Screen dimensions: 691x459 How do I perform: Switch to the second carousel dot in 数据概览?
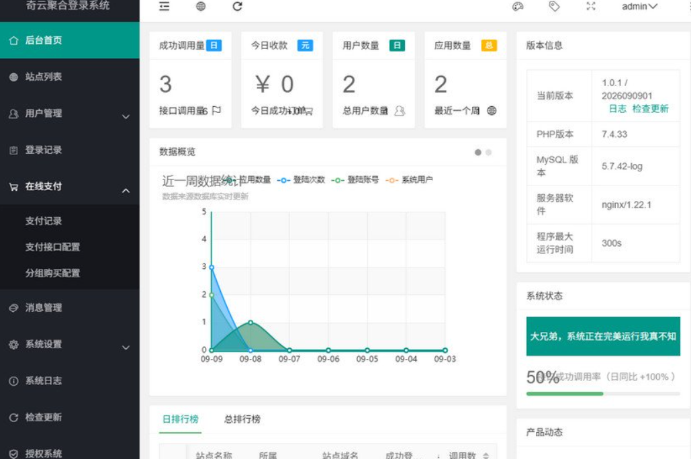[x=488, y=152]
